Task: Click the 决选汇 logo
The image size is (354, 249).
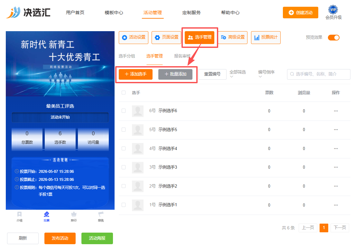Action: coord(28,13)
